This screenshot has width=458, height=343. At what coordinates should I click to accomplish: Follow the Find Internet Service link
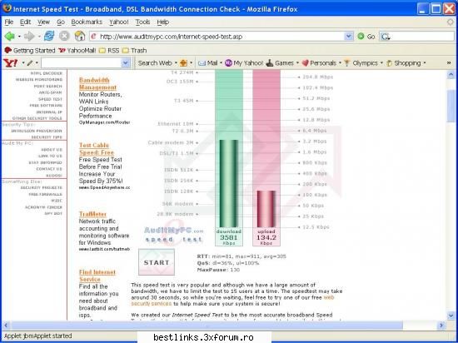point(97,276)
